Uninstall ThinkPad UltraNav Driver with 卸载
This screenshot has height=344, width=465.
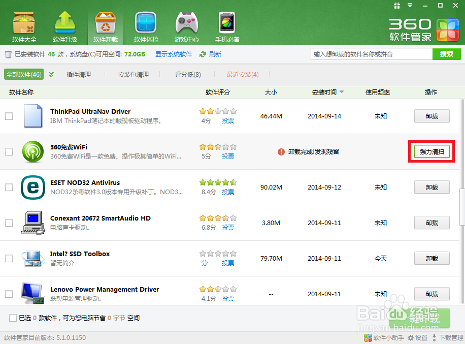point(432,116)
